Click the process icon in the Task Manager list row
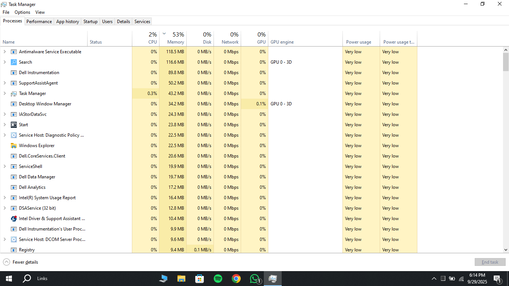 [14, 93]
